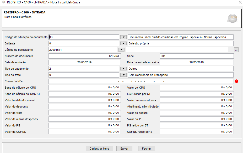Click into the Chave da NFe field

[141, 81]
